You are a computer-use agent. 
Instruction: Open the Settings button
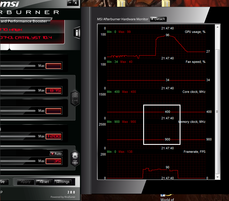point(63,182)
